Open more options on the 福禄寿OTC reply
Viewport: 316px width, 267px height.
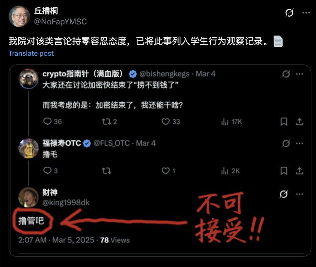300,143
